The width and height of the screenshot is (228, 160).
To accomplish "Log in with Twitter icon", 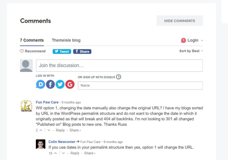I will pyautogui.click(x=60, y=85).
